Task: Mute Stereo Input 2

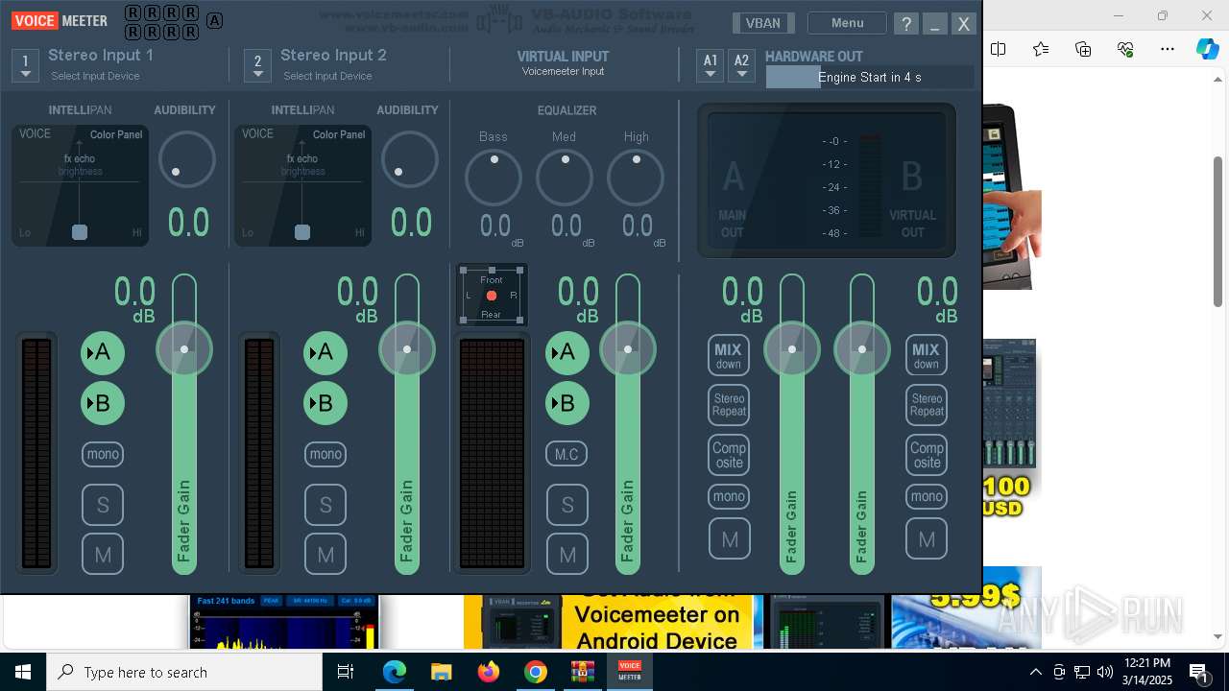Action: [325, 555]
